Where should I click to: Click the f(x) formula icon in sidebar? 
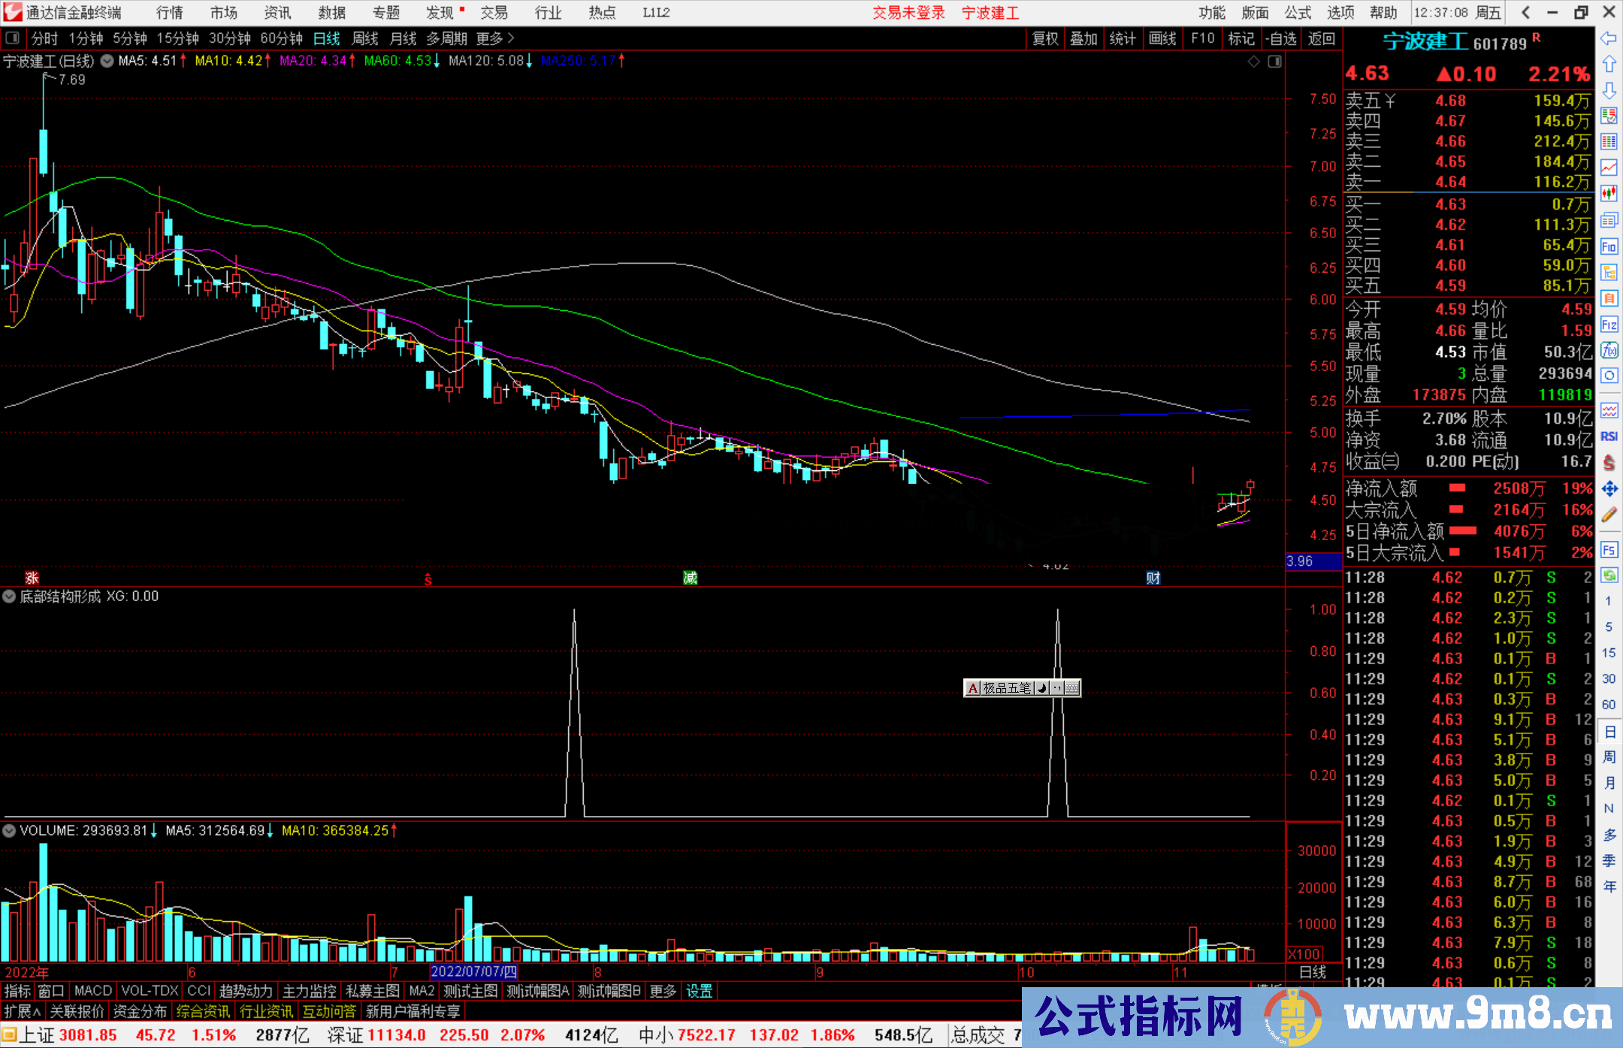[1609, 350]
